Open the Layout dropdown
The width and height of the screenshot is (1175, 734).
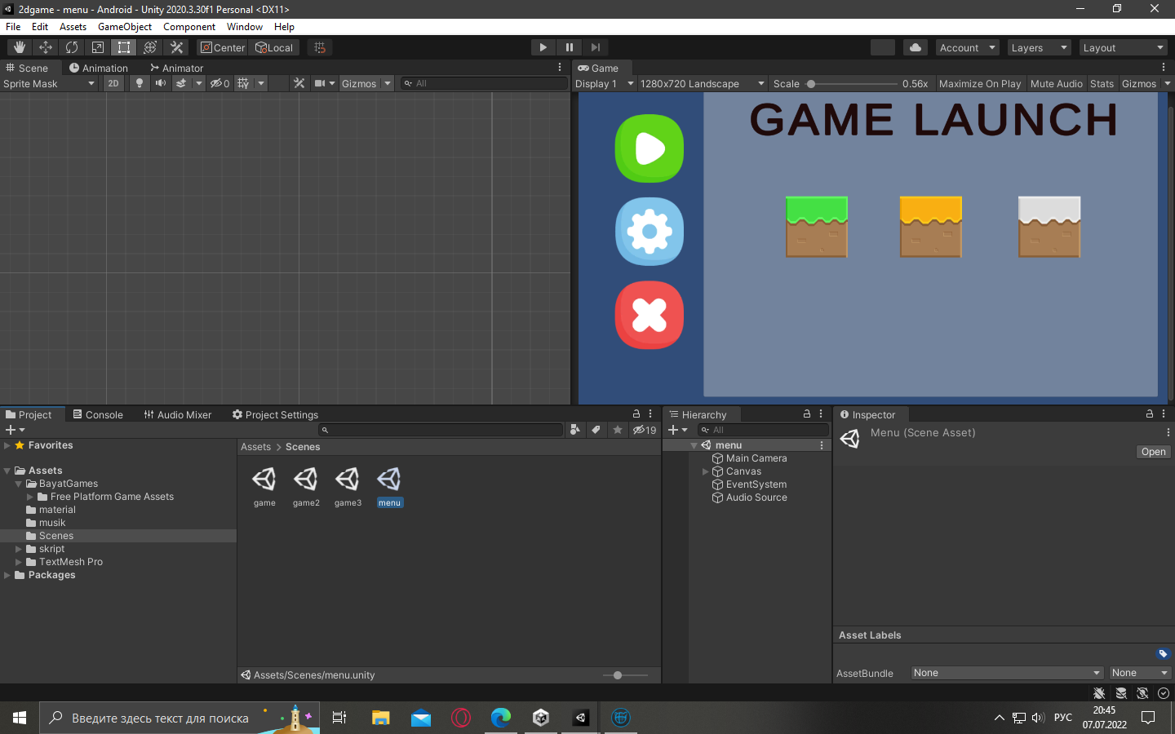coord(1124,47)
